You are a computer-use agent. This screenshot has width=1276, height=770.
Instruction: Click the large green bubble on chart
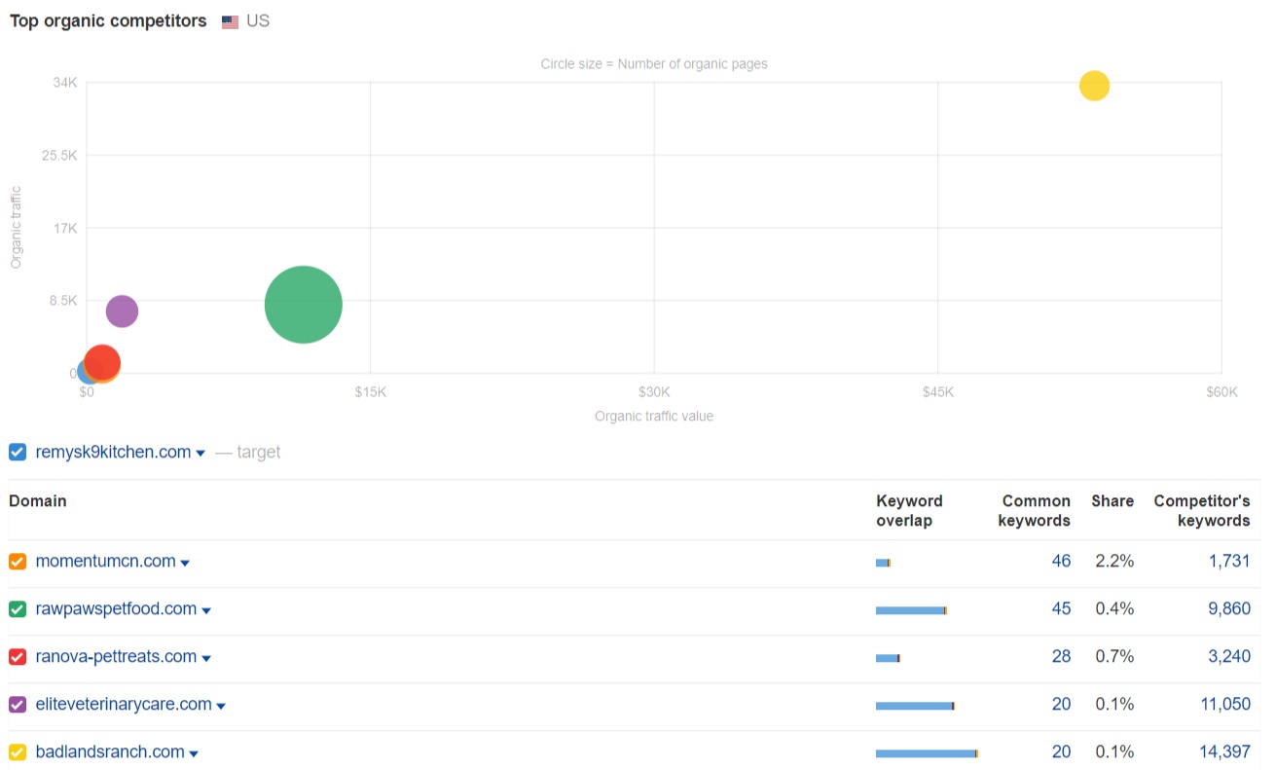click(x=303, y=305)
